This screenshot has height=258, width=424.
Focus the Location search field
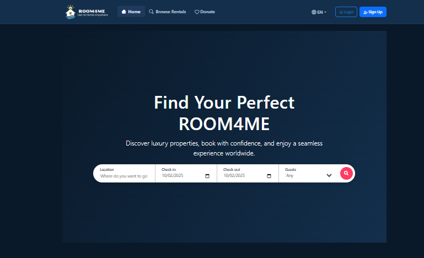click(124, 176)
